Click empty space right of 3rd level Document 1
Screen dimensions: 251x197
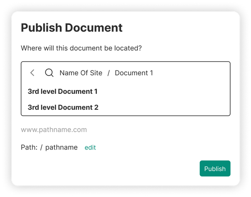(x=162, y=92)
